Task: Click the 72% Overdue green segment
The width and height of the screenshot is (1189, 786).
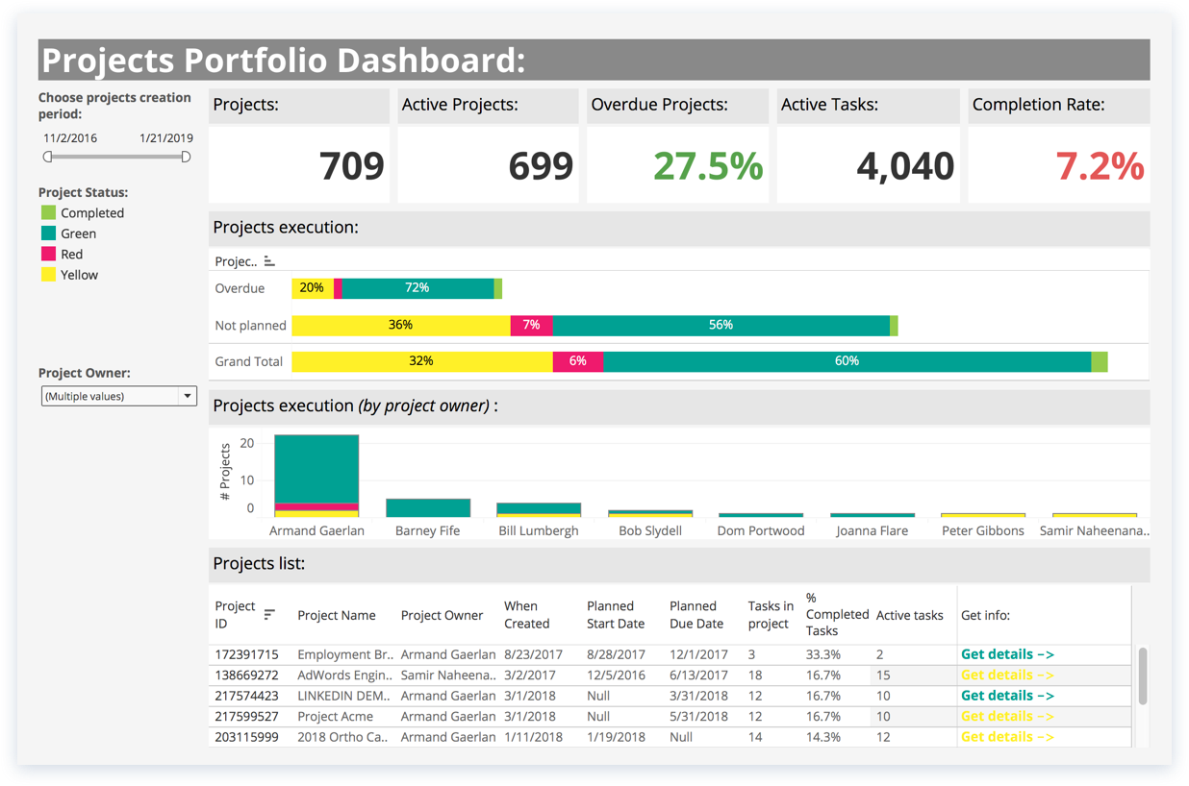Action: click(x=417, y=288)
